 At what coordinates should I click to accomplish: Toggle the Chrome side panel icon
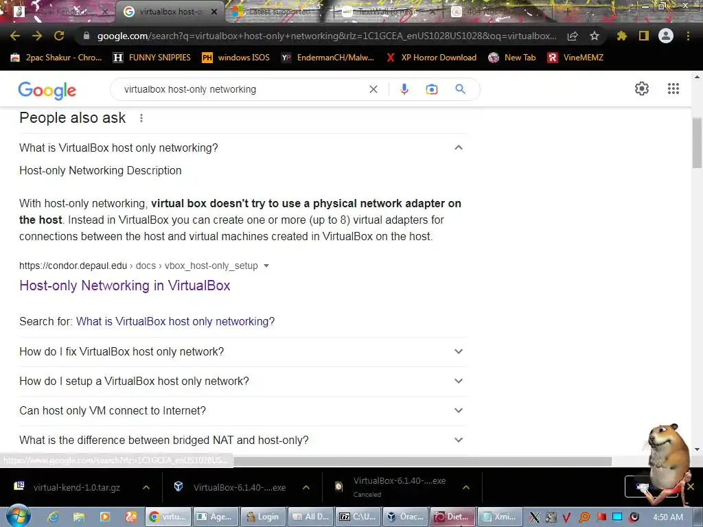[644, 36]
